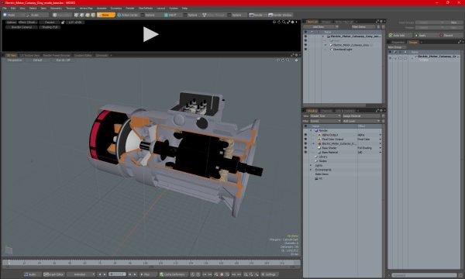The height and width of the screenshot is (279, 465).
Task: Toggle visibility eye of Directional Light item
Action: [x=305, y=50]
